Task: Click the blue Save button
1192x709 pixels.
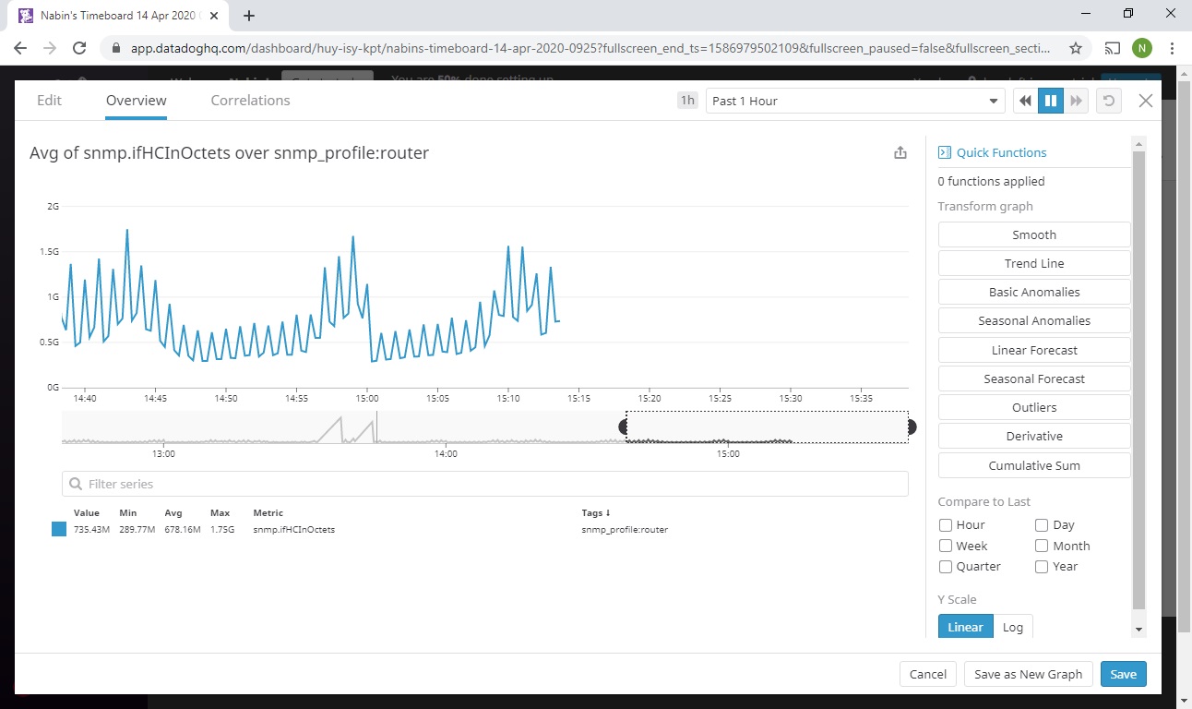Action: click(x=1124, y=674)
